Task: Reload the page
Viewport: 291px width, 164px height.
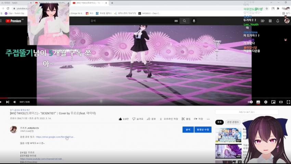Action: click(x=8, y=9)
